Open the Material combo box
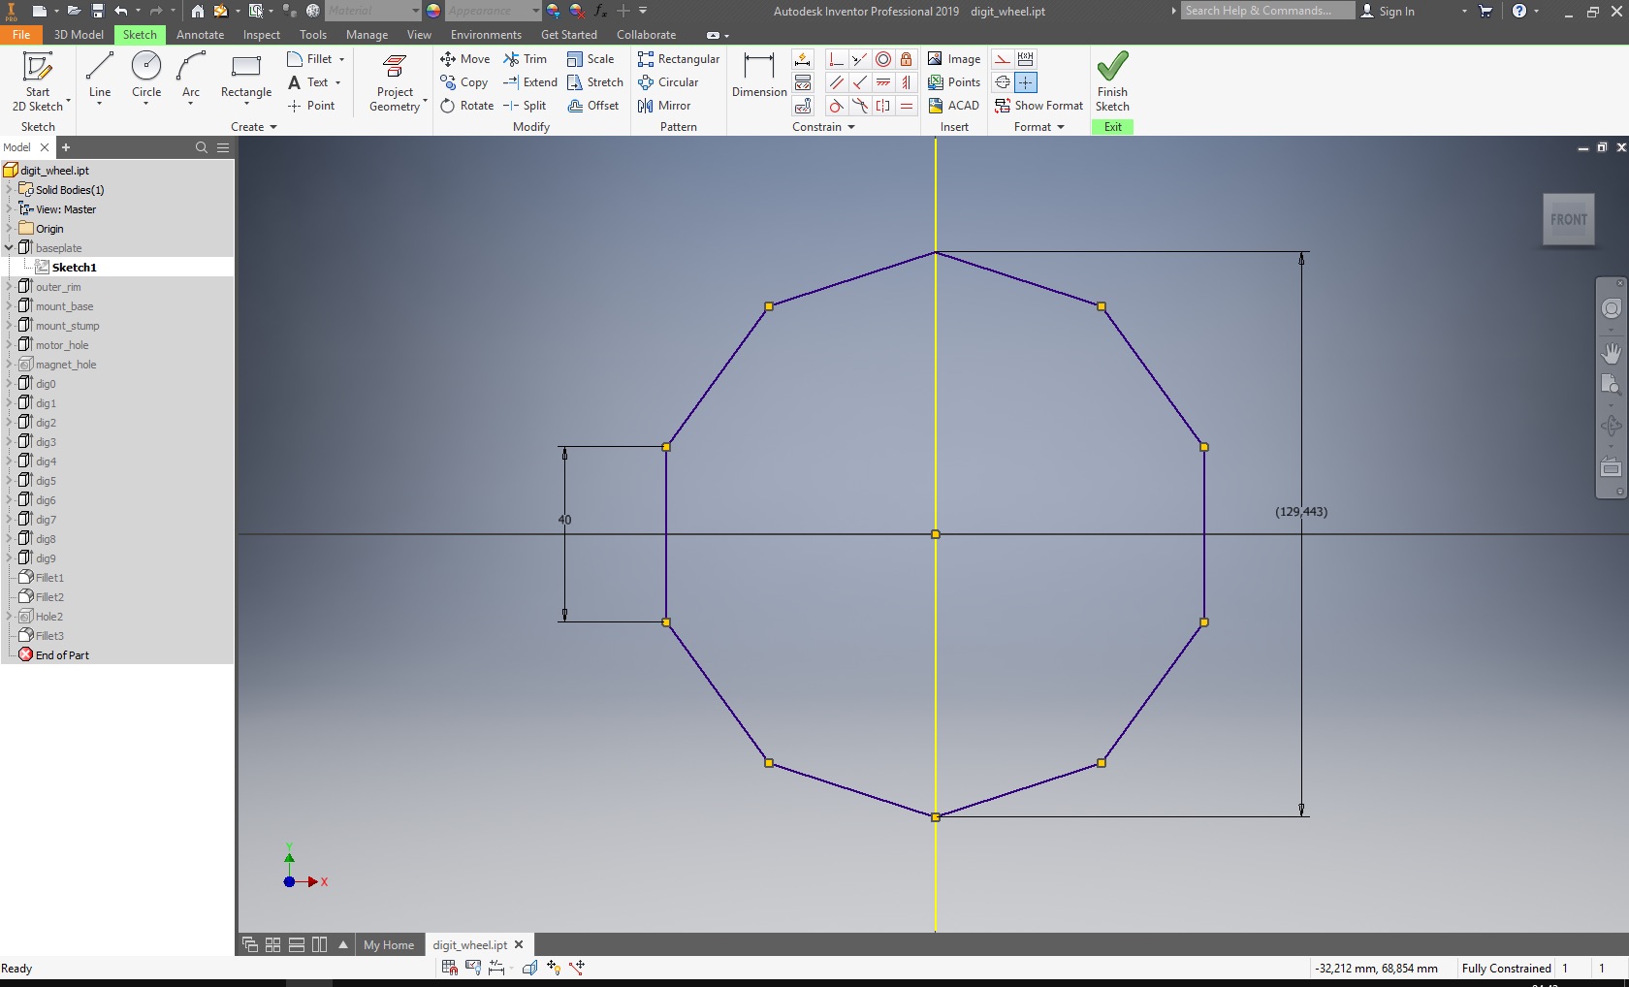This screenshot has width=1629, height=987. pyautogui.click(x=372, y=11)
